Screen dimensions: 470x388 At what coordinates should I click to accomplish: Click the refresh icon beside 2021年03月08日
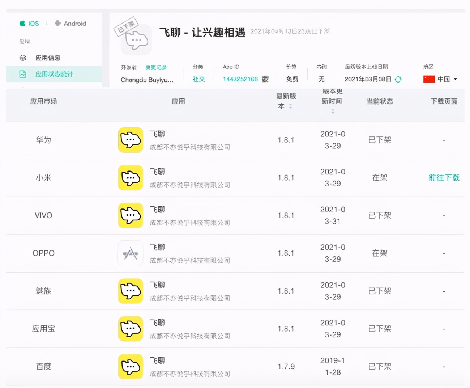[x=398, y=79]
